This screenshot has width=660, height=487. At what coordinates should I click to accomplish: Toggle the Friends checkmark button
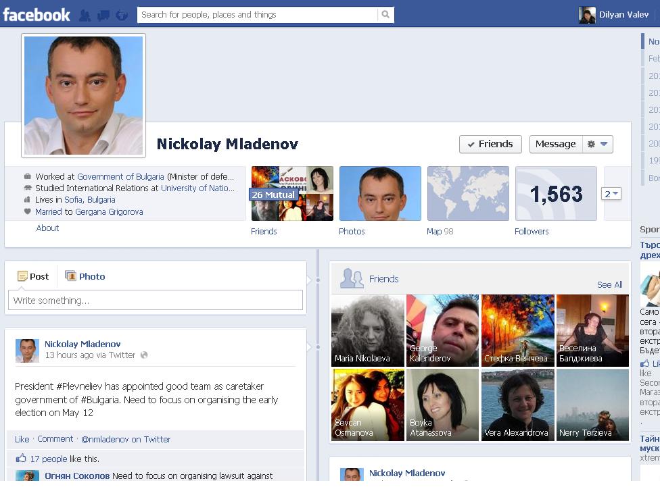pos(490,145)
